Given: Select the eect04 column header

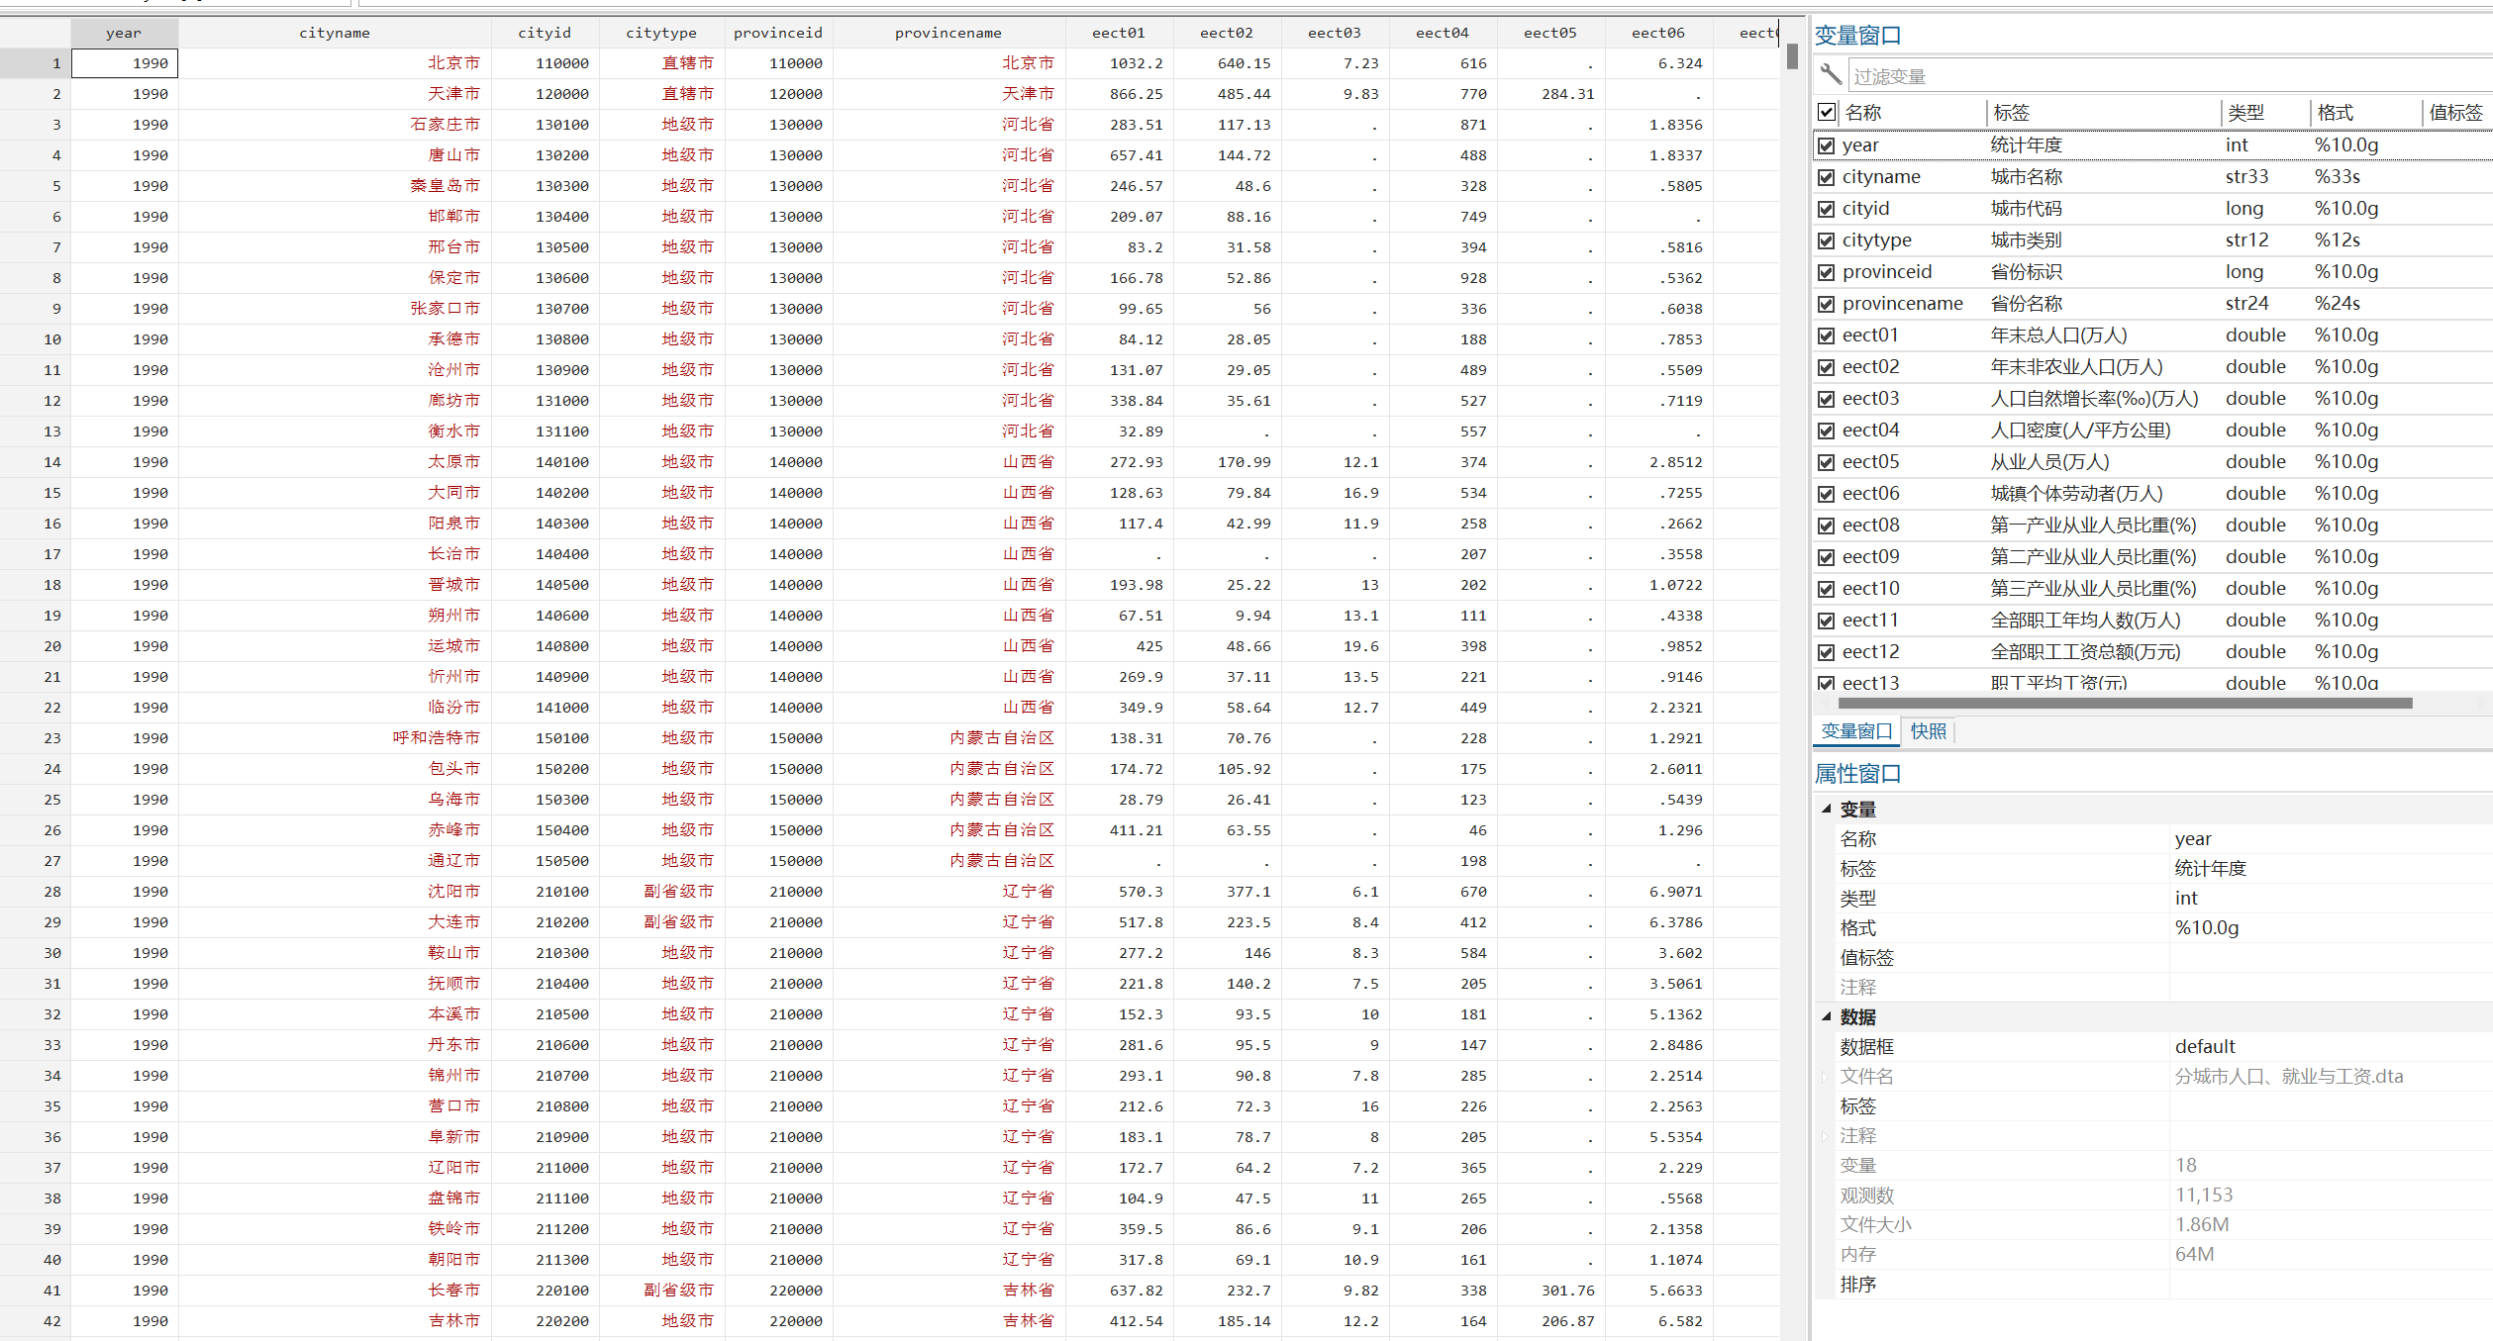Looking at the screenshot, I should (x=1442, y=33).
